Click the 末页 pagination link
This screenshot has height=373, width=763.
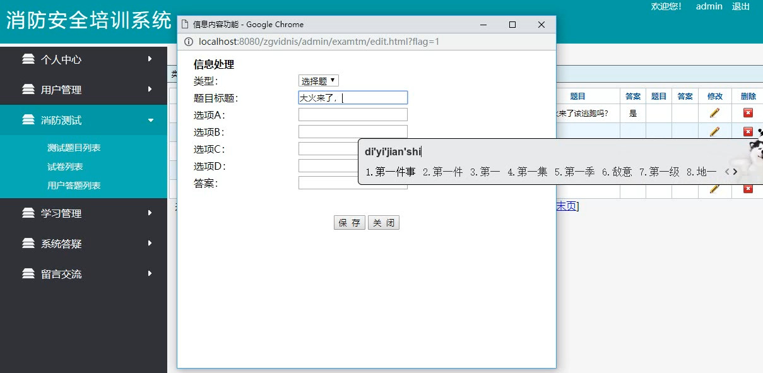(565, 206)
